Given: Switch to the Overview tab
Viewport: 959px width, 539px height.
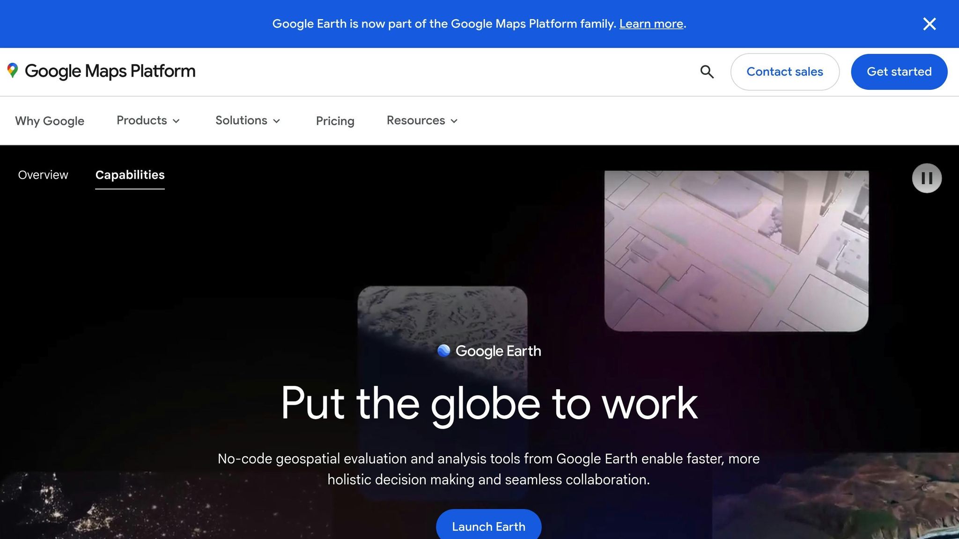Looking at the screenshot, I should [43, 175].
